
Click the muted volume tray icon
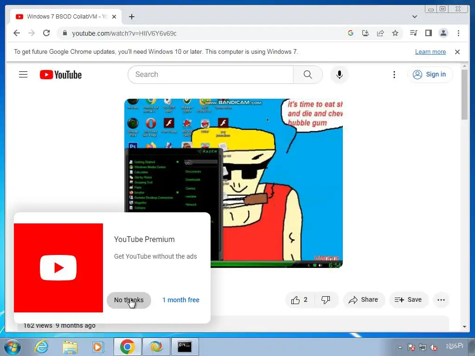(x=434, y=347)
